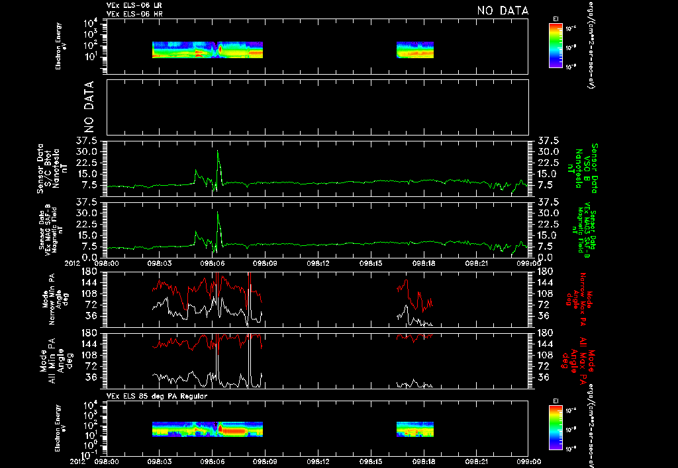The image size is (678, 468).
Task: Click the white All Min PA trace near 098:17
Action: coord(414,383)
